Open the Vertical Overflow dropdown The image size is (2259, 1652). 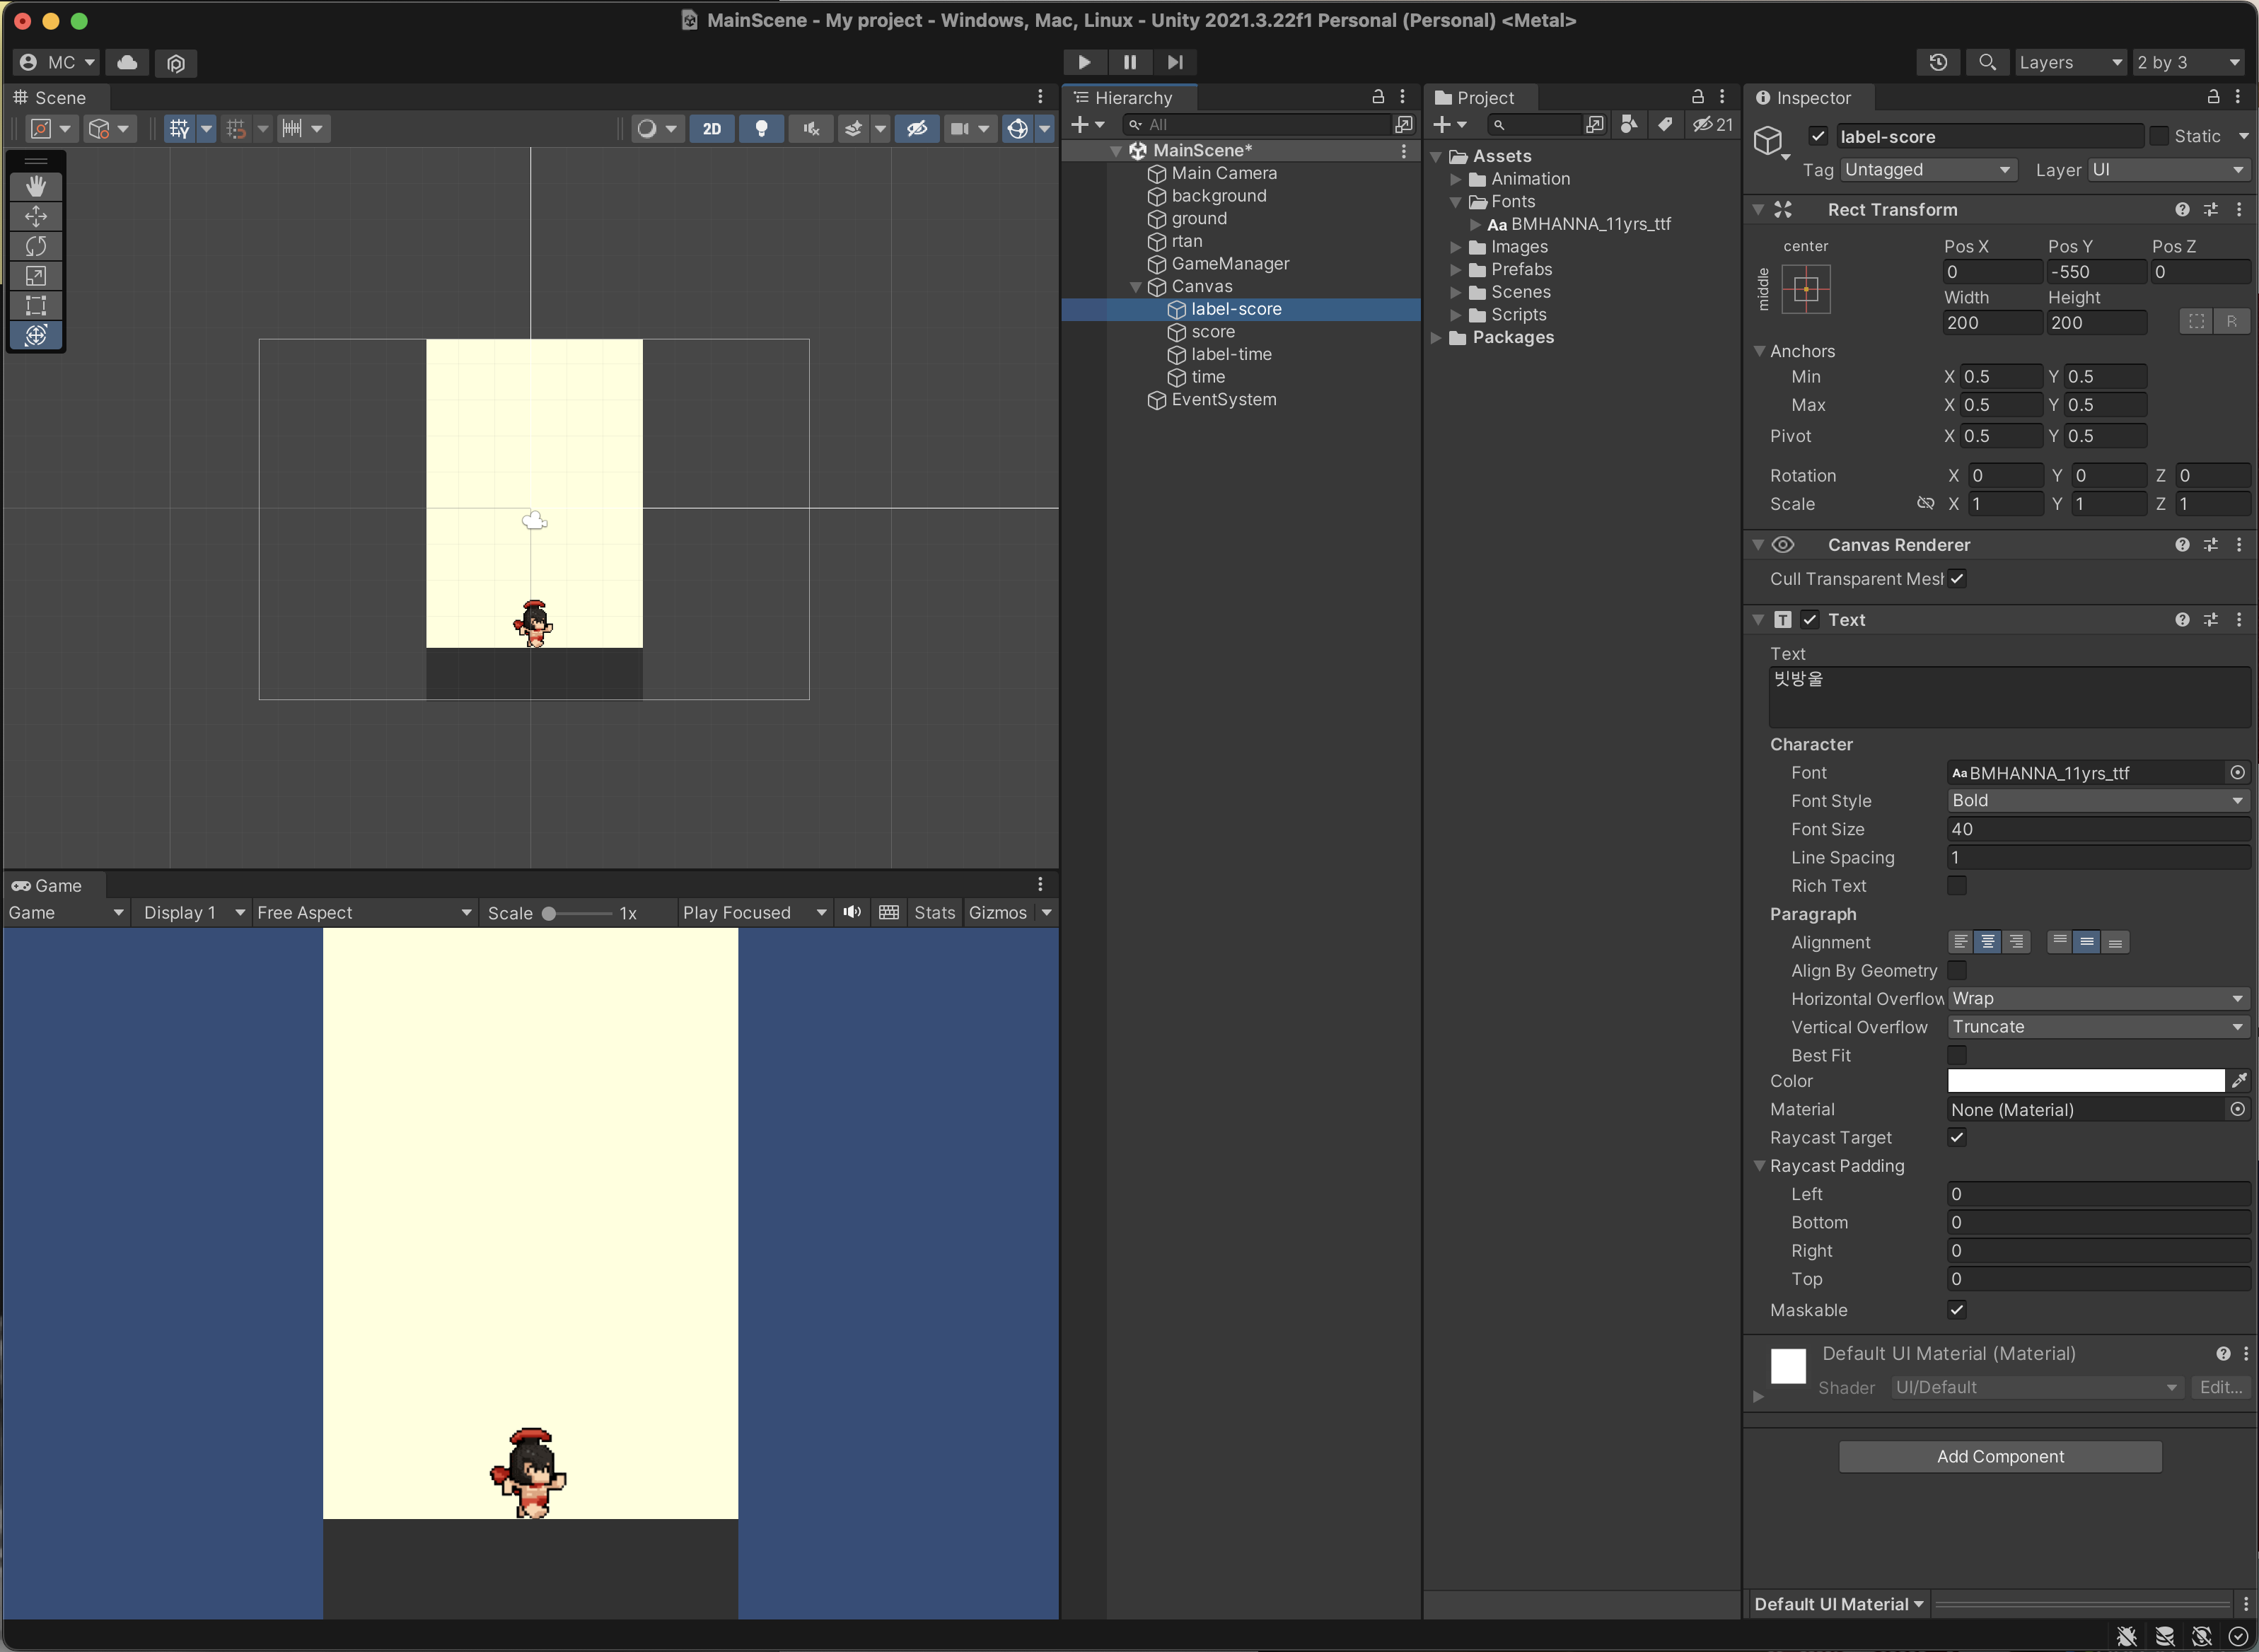[2098, 1027]
